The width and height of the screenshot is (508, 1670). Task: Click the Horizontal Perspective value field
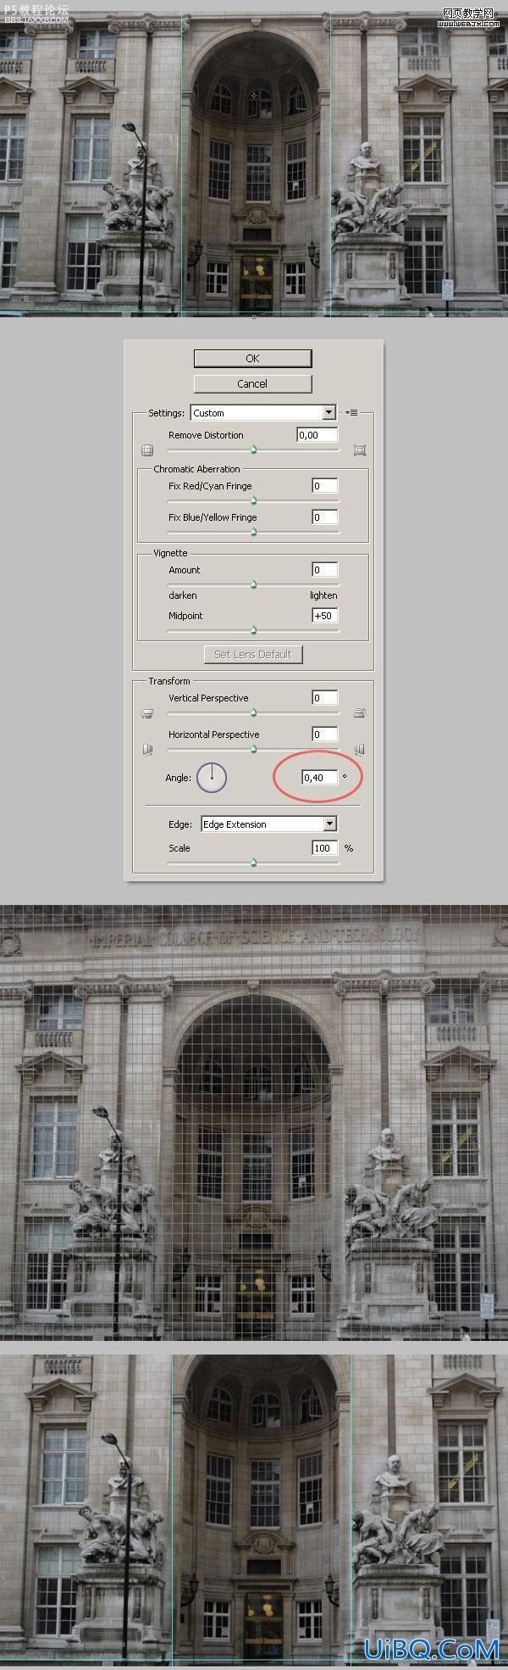pyautogui.click(x=324, y=734)
